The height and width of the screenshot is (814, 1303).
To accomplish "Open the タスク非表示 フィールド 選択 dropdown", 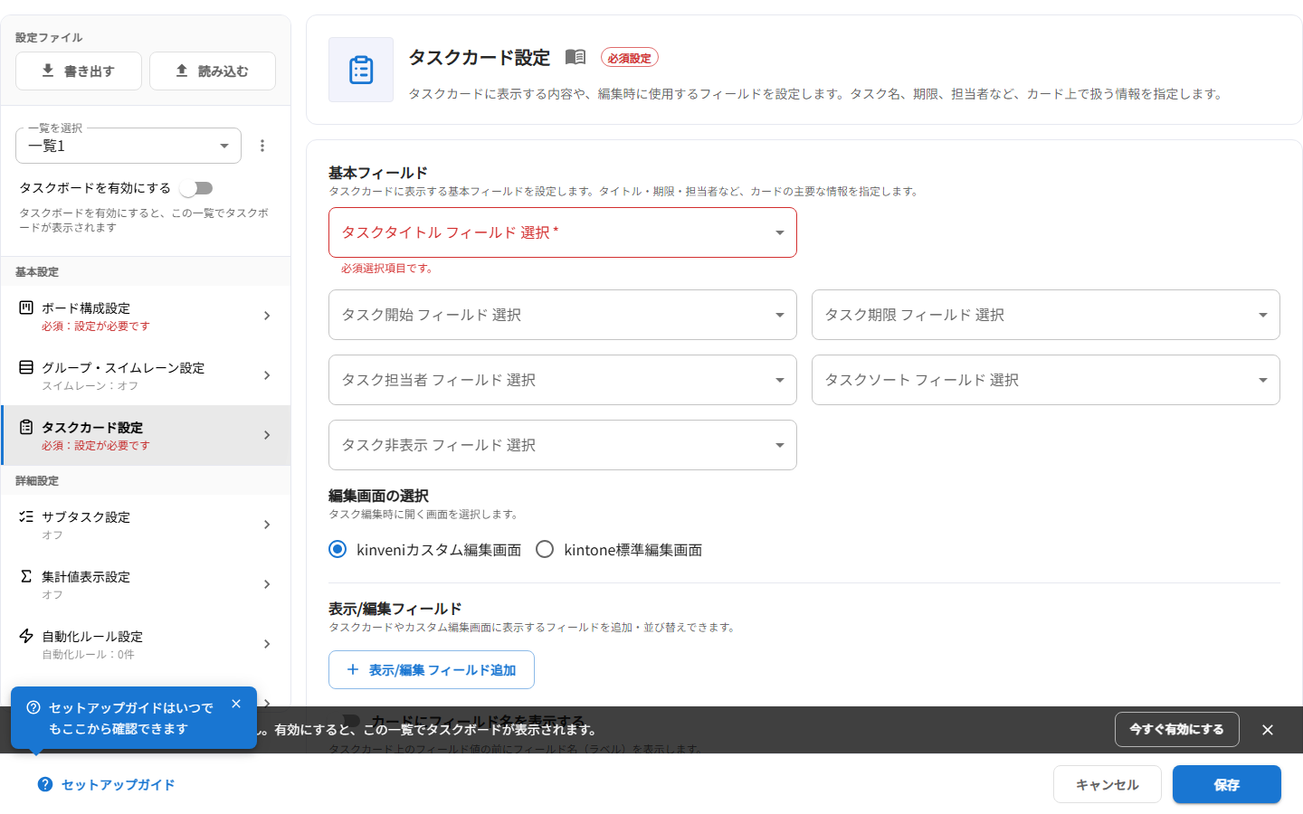I will tap(563, 445).
